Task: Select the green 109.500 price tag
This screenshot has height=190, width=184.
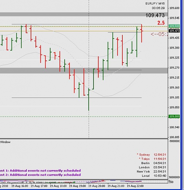Action: pyautogui.click(x=174, y=26)
